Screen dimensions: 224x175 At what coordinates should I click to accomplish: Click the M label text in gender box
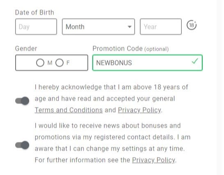tap(50, 63)
